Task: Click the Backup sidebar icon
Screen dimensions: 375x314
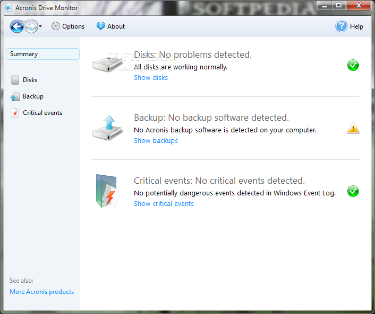Action: tap(15, 96)
